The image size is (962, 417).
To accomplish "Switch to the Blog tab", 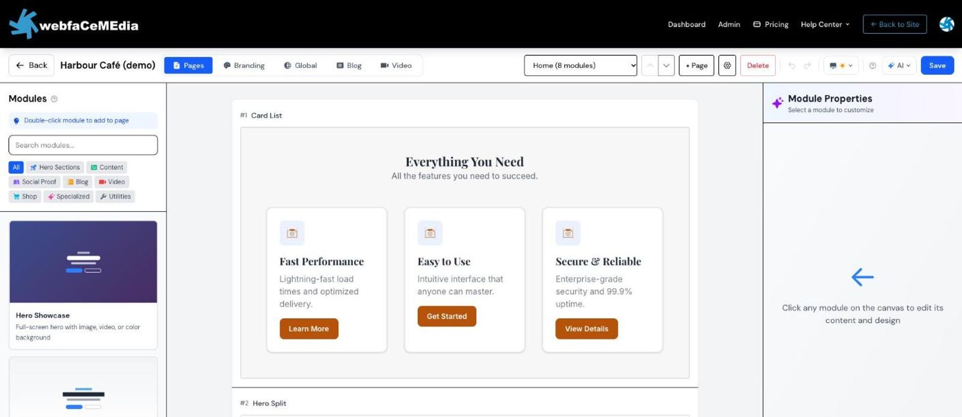I will [349, 65].
